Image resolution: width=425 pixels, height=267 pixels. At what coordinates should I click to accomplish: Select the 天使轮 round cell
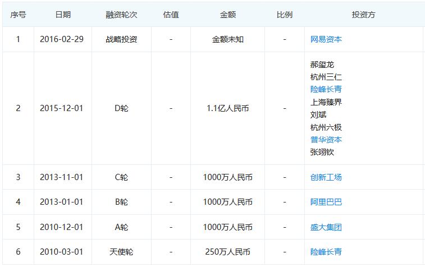(x=121, y=251)
